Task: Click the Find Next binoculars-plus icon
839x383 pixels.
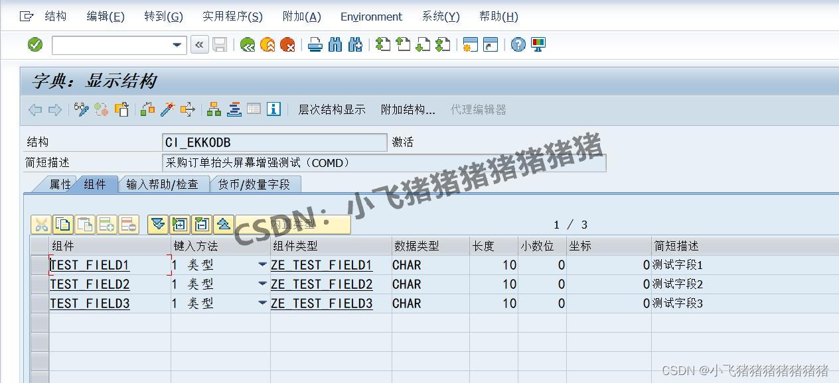Action: click(355, 44)
